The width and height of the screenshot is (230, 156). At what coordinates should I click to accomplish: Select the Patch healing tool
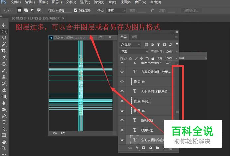pos(4,64)
